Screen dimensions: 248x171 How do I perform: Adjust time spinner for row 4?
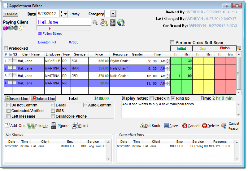click(x=168, y=83)
